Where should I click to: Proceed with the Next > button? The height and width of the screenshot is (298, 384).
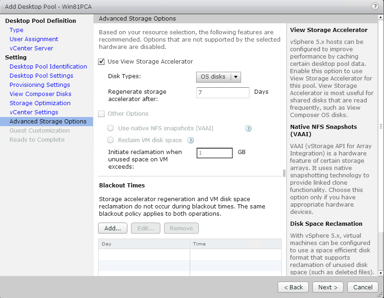click(328, 287)
